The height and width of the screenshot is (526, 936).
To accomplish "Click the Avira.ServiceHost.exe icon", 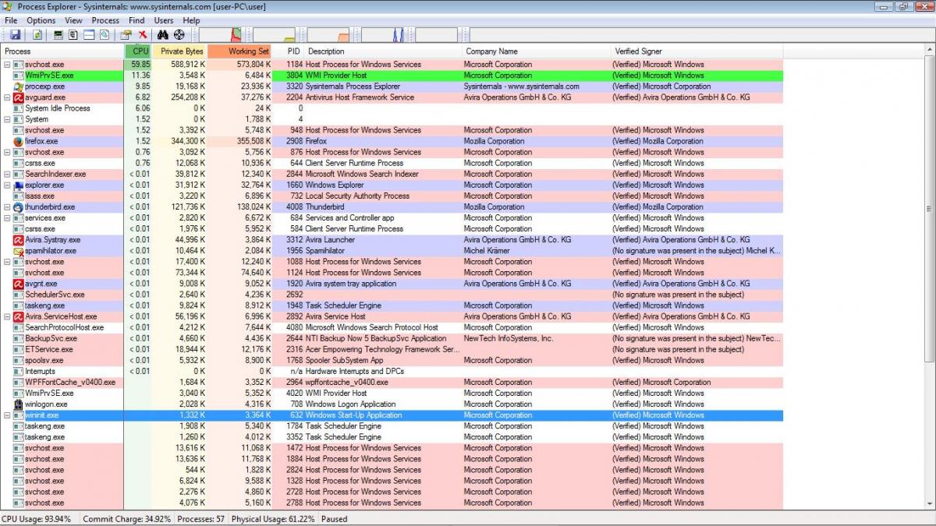I will (19, 316).
